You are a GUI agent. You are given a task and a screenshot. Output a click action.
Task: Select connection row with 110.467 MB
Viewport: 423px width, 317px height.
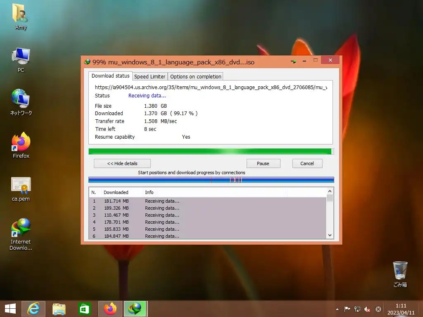(x=208, y=215)
